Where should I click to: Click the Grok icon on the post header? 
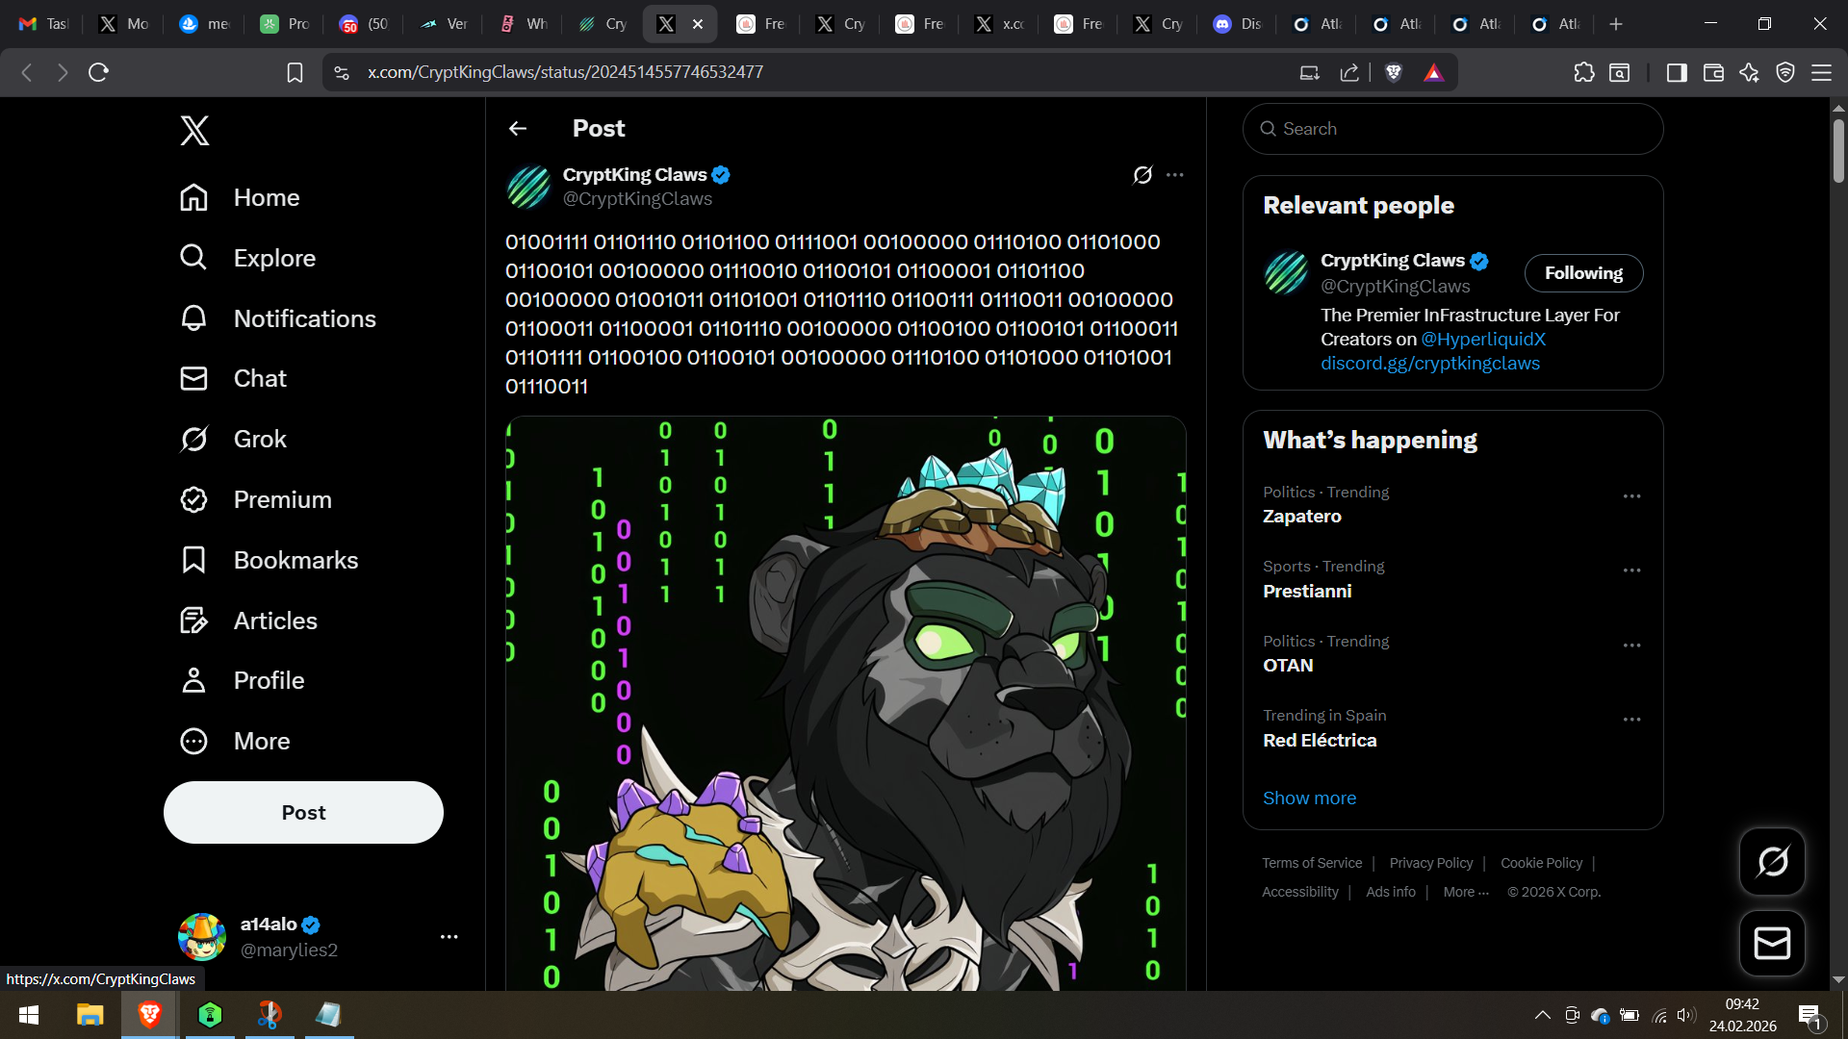(1142, 175)
